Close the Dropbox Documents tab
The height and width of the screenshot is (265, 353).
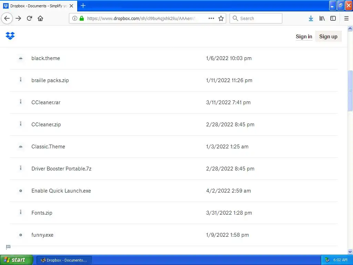click(x=71, y=6)
